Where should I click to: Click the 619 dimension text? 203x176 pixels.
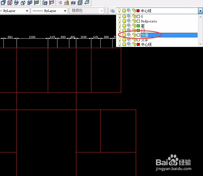click(x=52, y=37)
